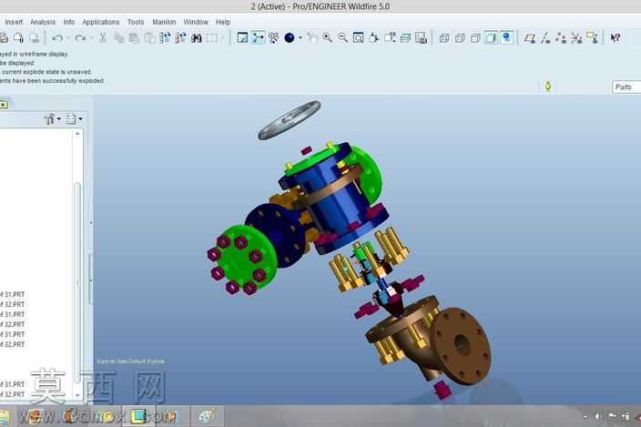The image size is (641, 427).
Task: Click the Undo toolbar icon
Action: pyautogui.click(x=56, y=38)
